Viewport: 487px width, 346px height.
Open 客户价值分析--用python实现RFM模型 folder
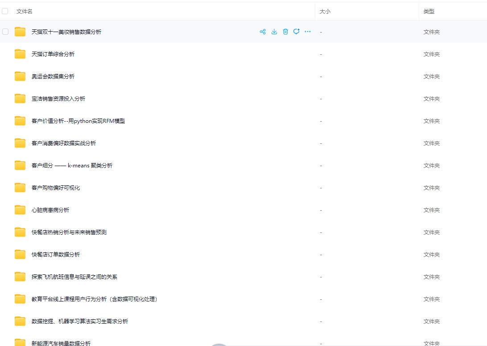pyautogui.click(x=78, y=121)
